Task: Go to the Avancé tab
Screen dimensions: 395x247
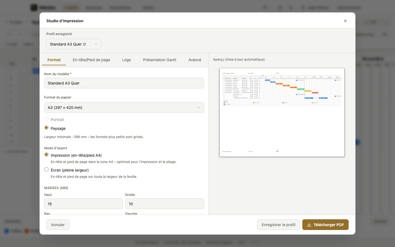Action: click(x=195, y=60)
